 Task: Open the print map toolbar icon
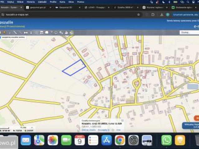click(42, 33)
